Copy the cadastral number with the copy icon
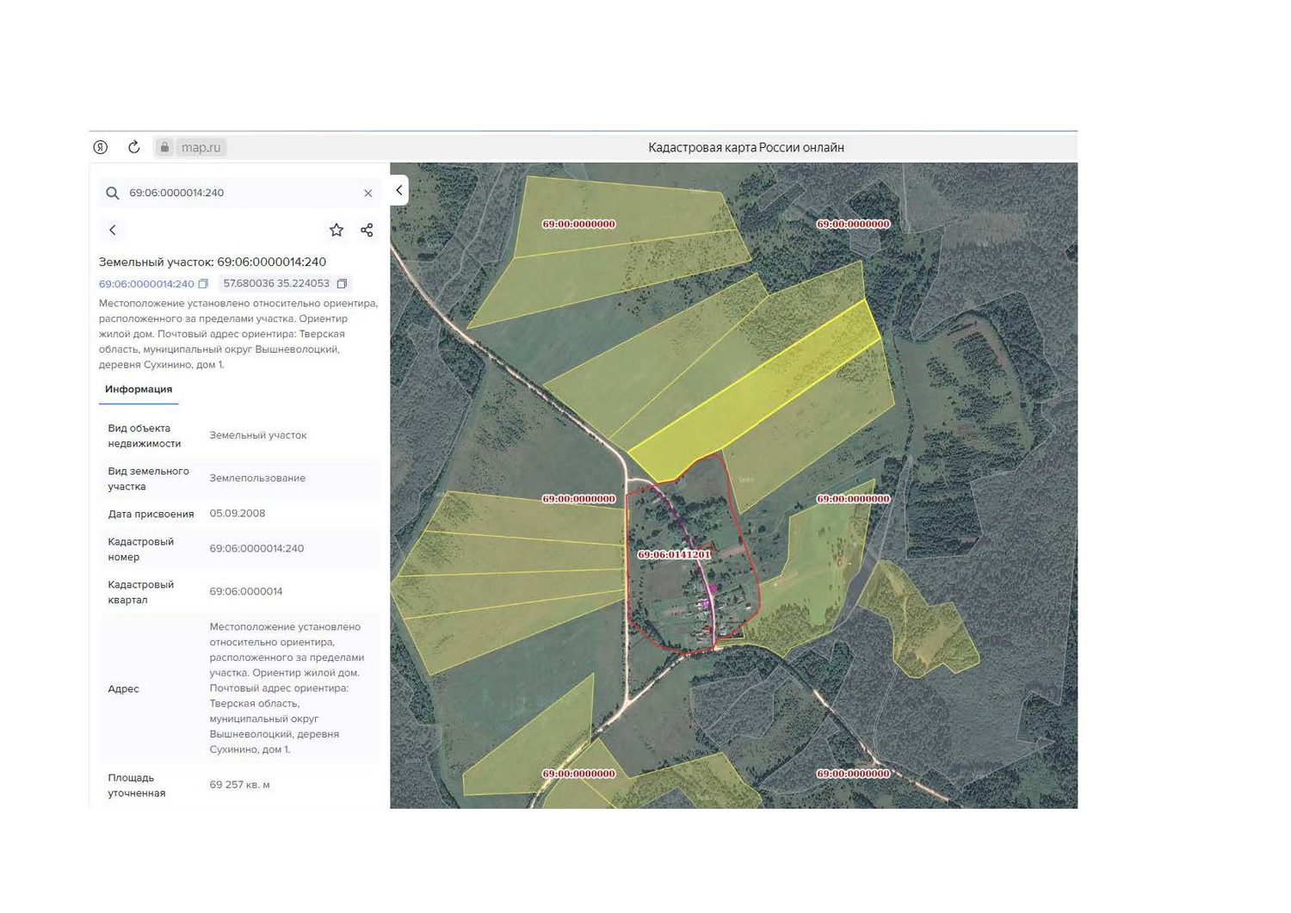1291x913 pixels. coord(203,284)
